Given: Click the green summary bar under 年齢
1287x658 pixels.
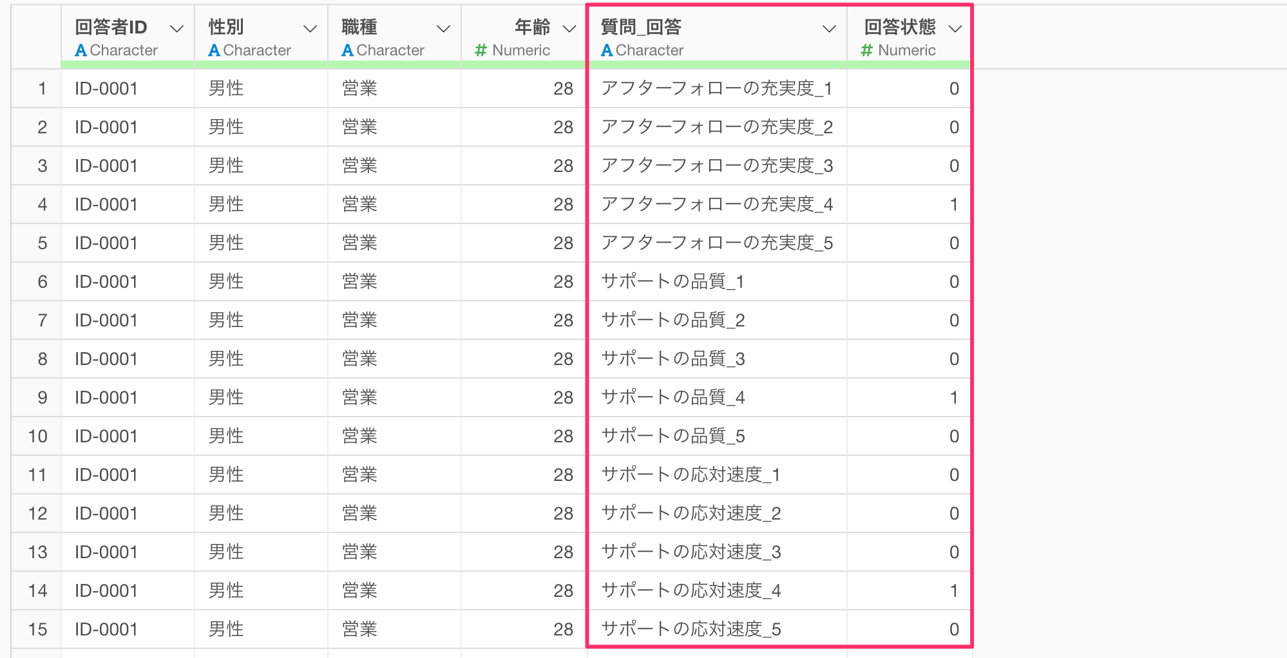Looking at the screenshot, I should click(524, 64).
